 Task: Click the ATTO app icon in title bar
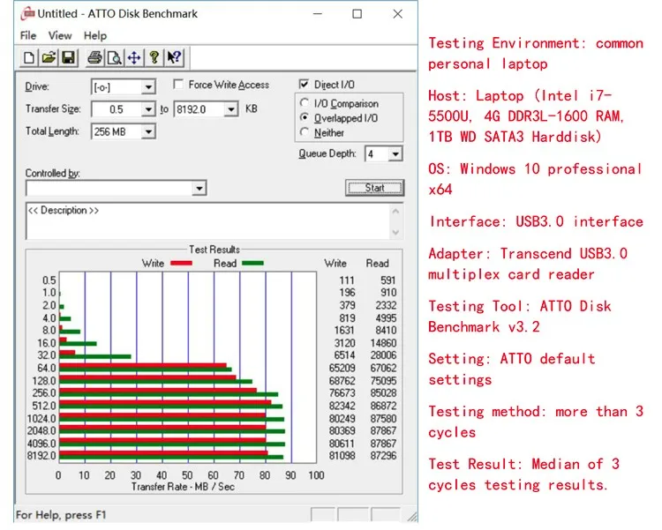coord(28,13)
